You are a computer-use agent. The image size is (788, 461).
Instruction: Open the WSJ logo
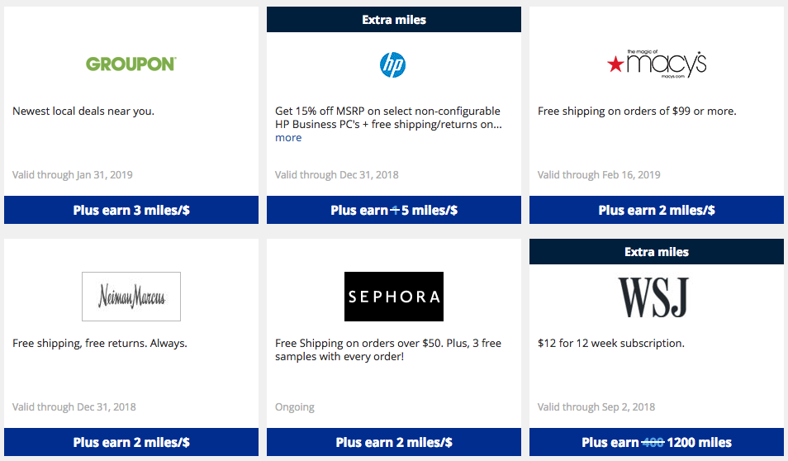[653, 297]
